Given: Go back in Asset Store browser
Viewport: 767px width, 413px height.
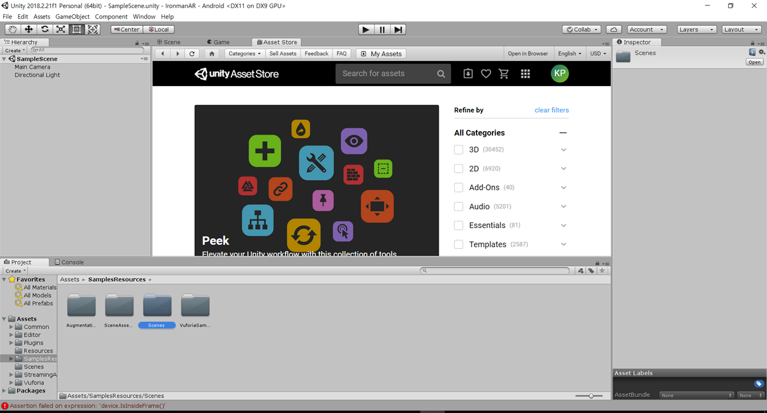Looking at the screenshot, I should point(162,54).
